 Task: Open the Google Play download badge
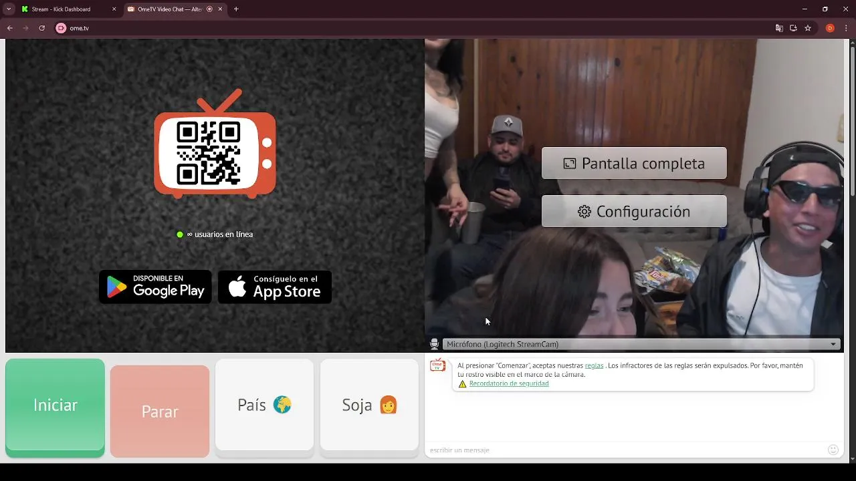click(x=155, y=287)
